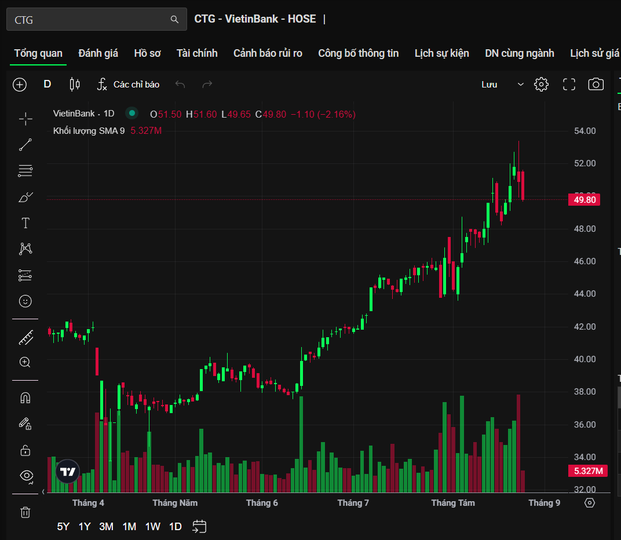Image resolution: width=621 pixels, height=540 pixels.
Task: Add a comparison symbol with the plus icon
Action: 20,85
